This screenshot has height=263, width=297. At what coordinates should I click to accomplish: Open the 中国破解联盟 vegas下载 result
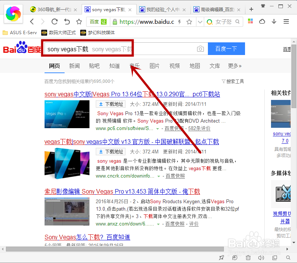132,142
